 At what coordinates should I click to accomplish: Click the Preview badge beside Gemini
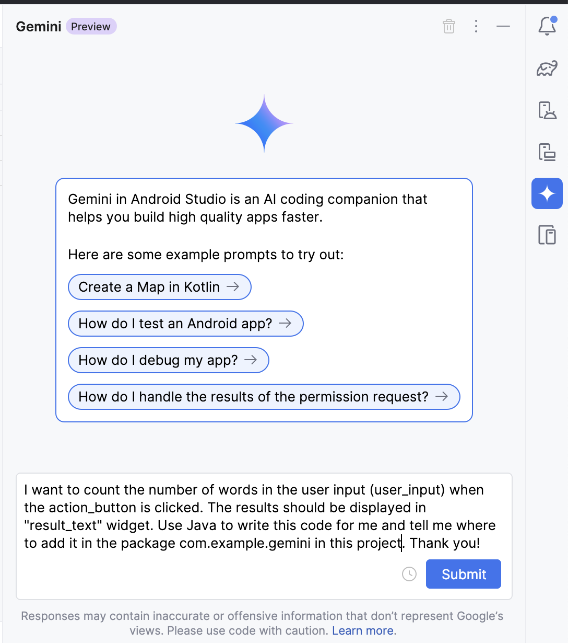click(91, 27)
